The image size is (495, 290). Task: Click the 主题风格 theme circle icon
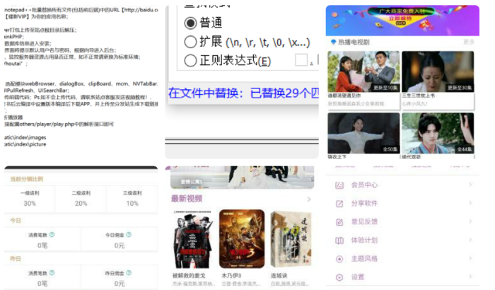pos(339,259)
